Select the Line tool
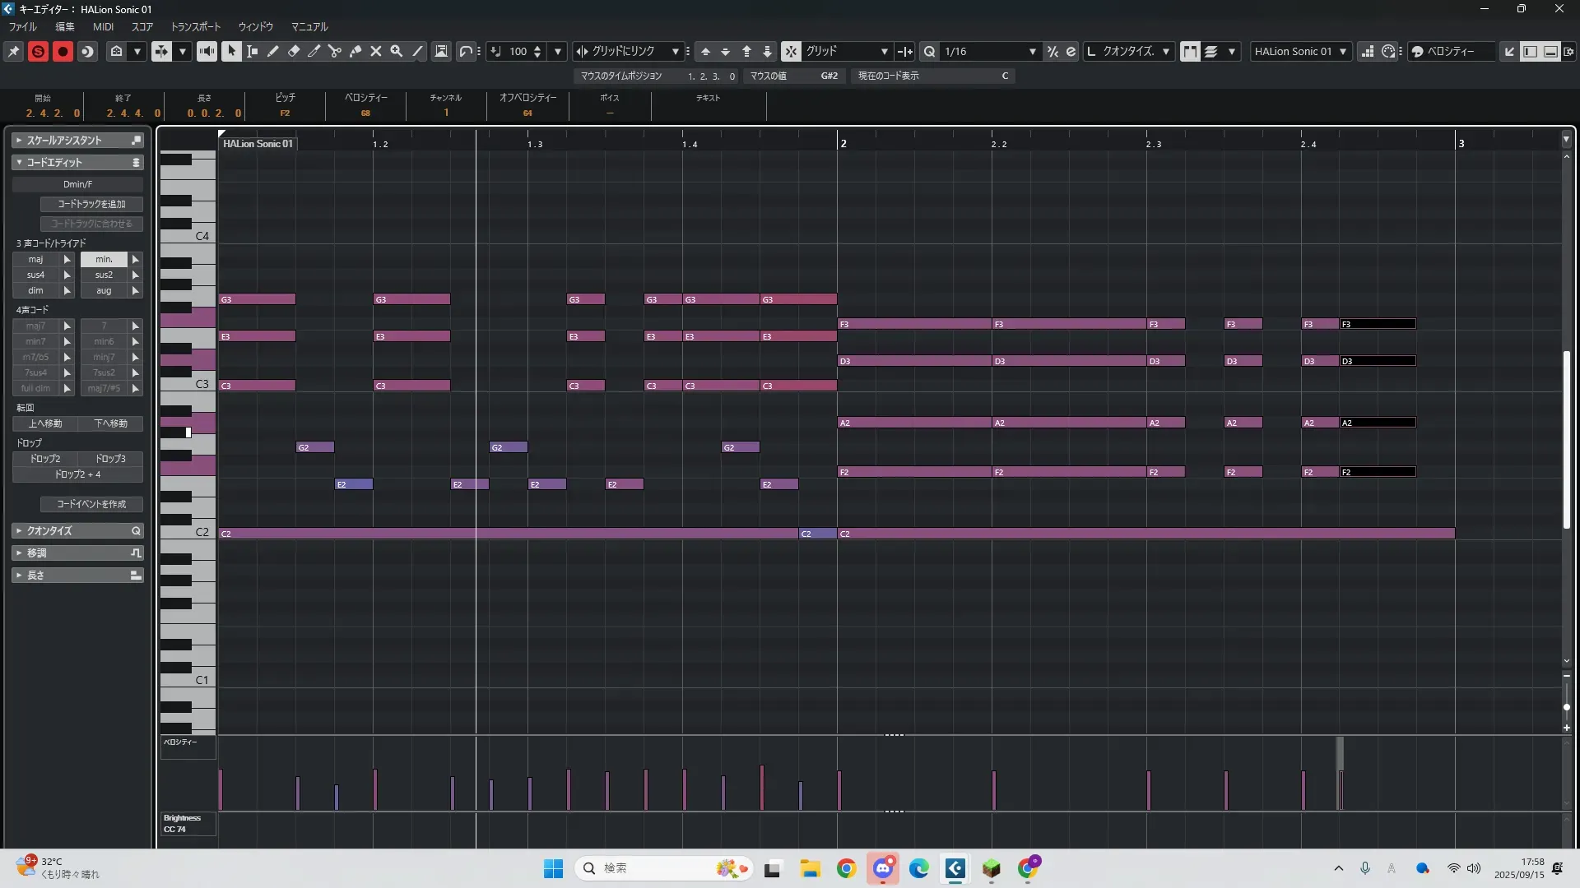 point(417,51)
